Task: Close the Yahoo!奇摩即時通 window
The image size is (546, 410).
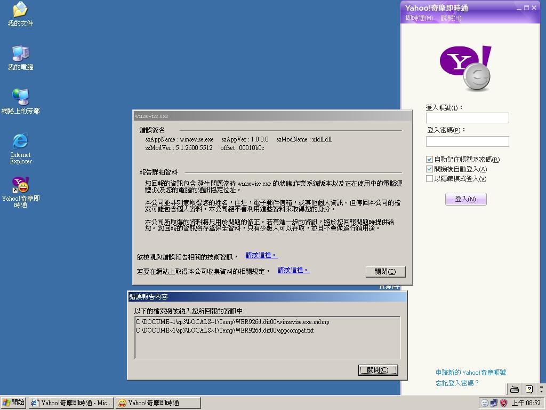Action: [x=534, y=8]
